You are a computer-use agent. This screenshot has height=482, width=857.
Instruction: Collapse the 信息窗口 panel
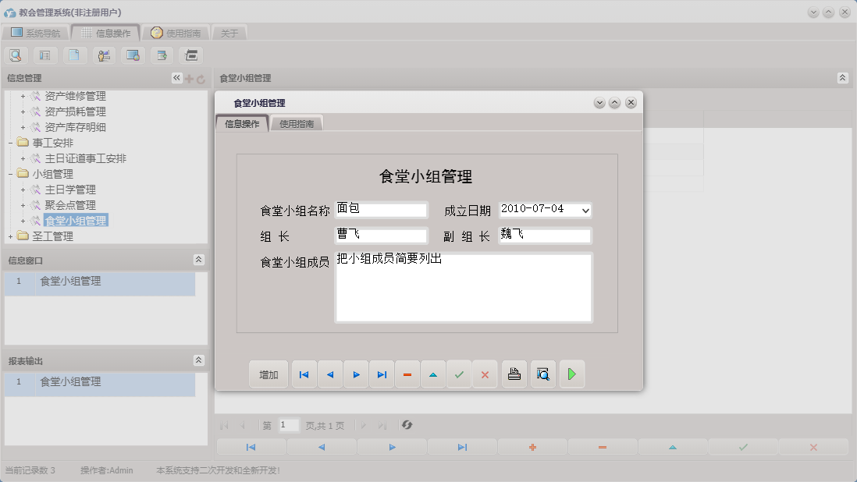pos(198,260)
